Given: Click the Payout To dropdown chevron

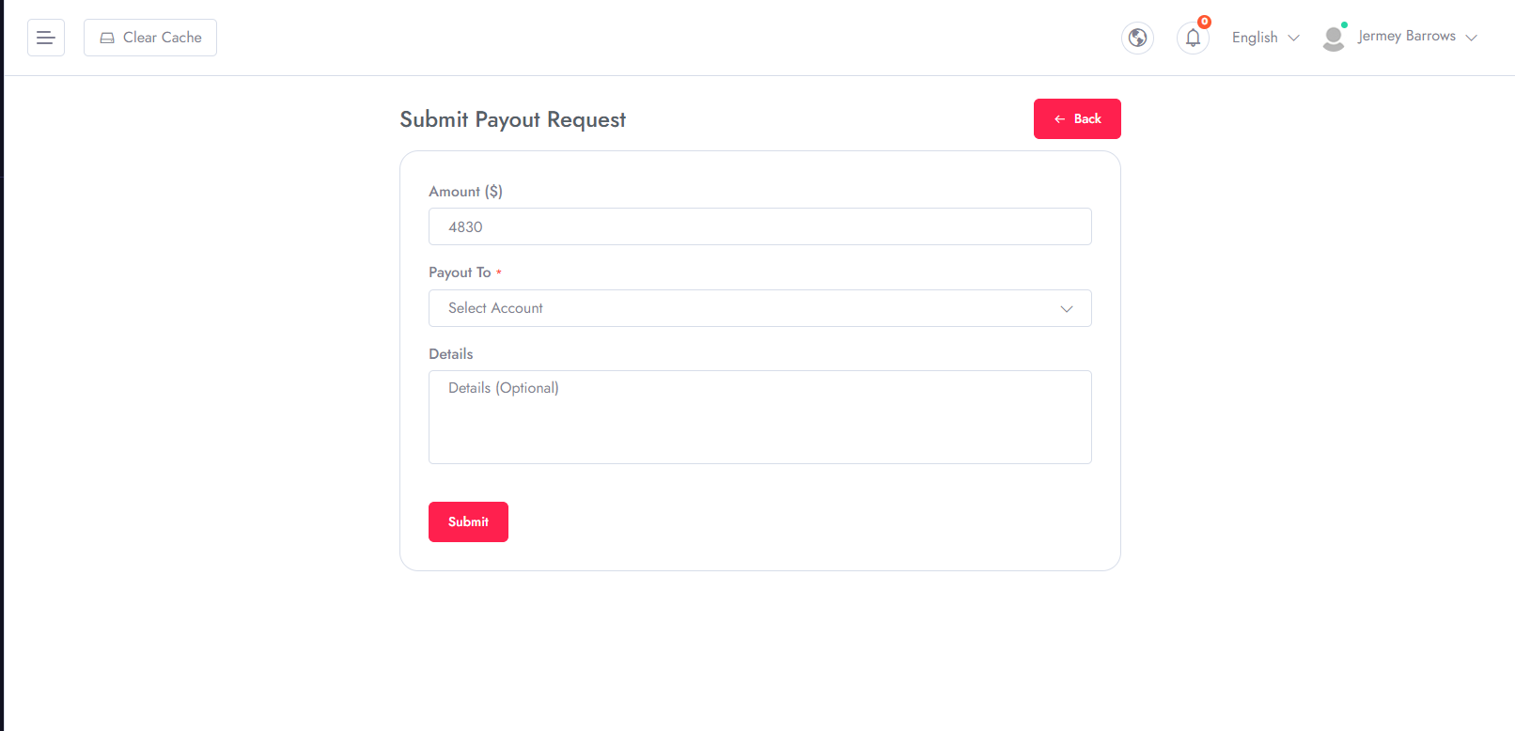Looking at the screenshot, I should click(x=1067, y=308).
